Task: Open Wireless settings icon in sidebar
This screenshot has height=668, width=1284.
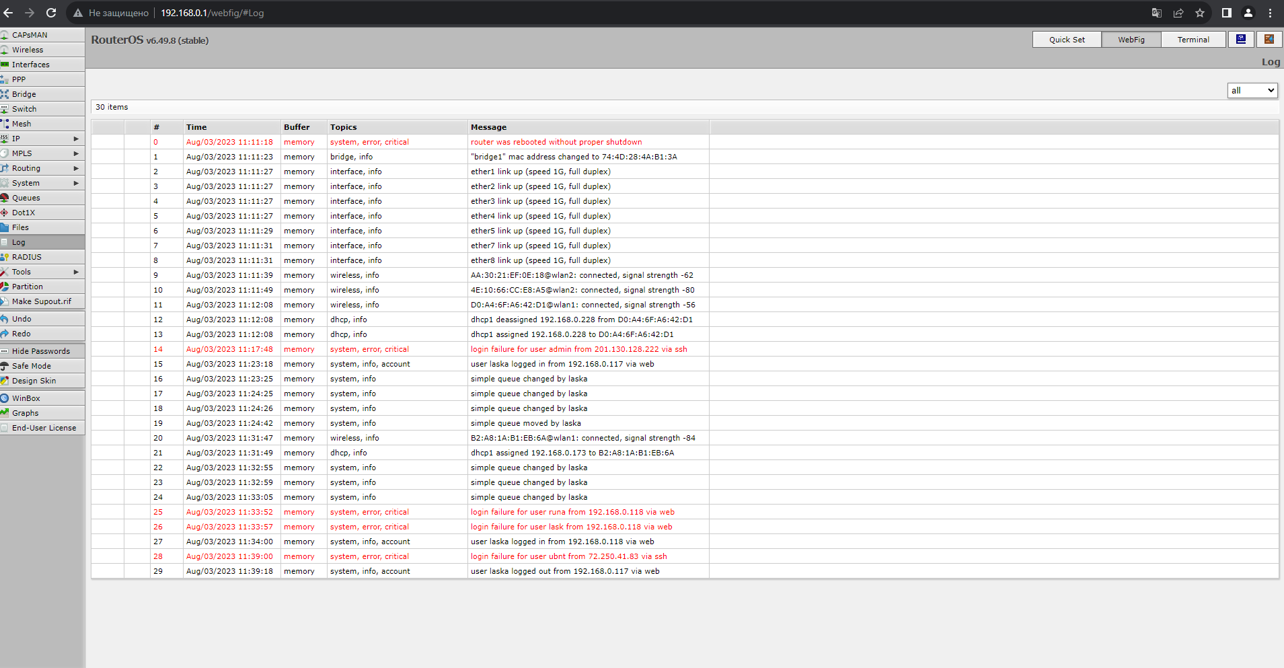Action: [x=5, y=50]
